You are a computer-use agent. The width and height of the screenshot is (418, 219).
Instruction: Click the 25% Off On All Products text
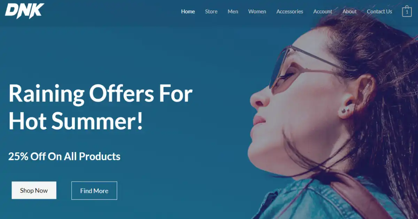click(x=64, y=156)
